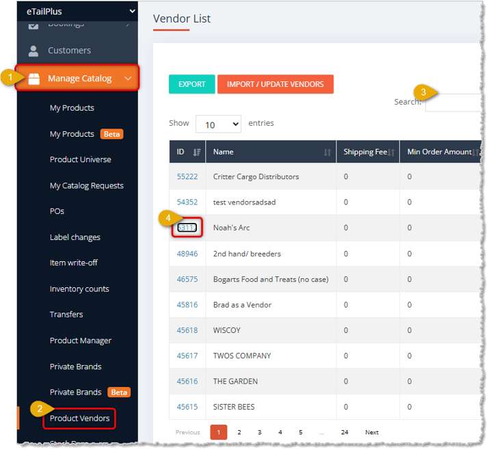Click IMPORT / UPDATE VENDORS button
This screenshot has width=491, height=452.
pyautogui.click(x=276, y=84)
